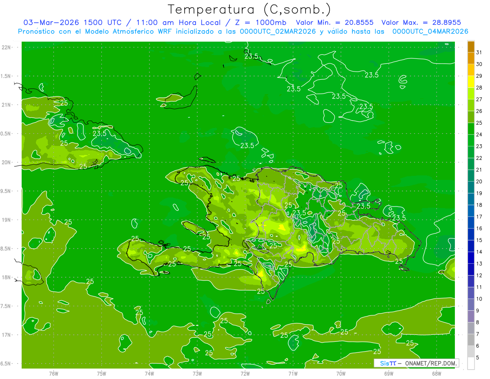
Task: Click the "22N" latitude axis label
Action: (x=7, y=47)
